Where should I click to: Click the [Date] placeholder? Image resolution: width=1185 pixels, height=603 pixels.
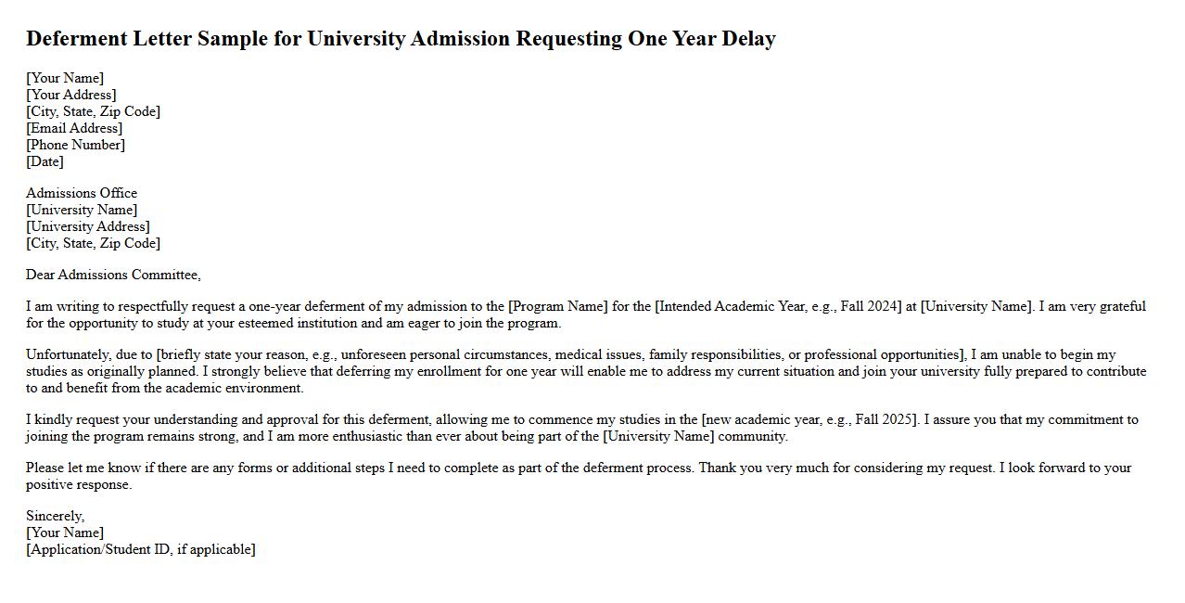pyautogui.click(x=45, y=161)
